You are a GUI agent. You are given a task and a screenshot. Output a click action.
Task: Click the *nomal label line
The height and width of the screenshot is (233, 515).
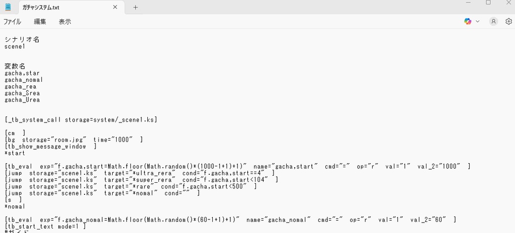(x=15, y=206)
